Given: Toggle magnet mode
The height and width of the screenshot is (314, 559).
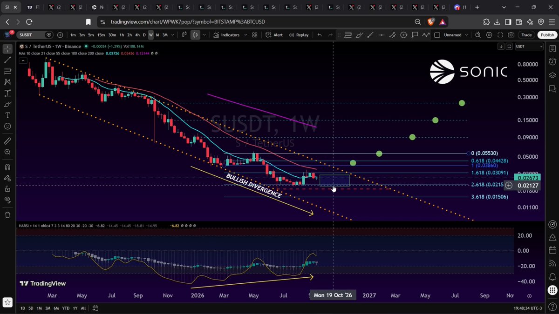Looking at the screenshot, I should point(7,167).
